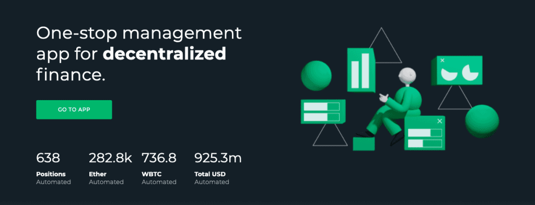Click the outlined triangle under left sliders panel
The width and height of the screenshot is (535, 205).
pyautogui.click(x=330, y=135)
